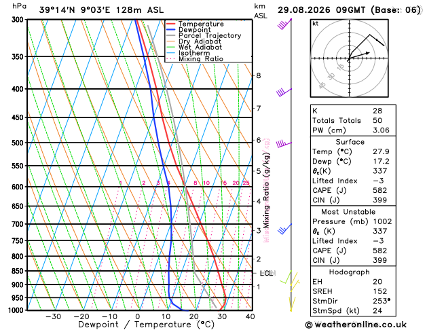The image size is (427, 330).
Task: Click the hodograph storm motion arrow
Action: point(359,55)
